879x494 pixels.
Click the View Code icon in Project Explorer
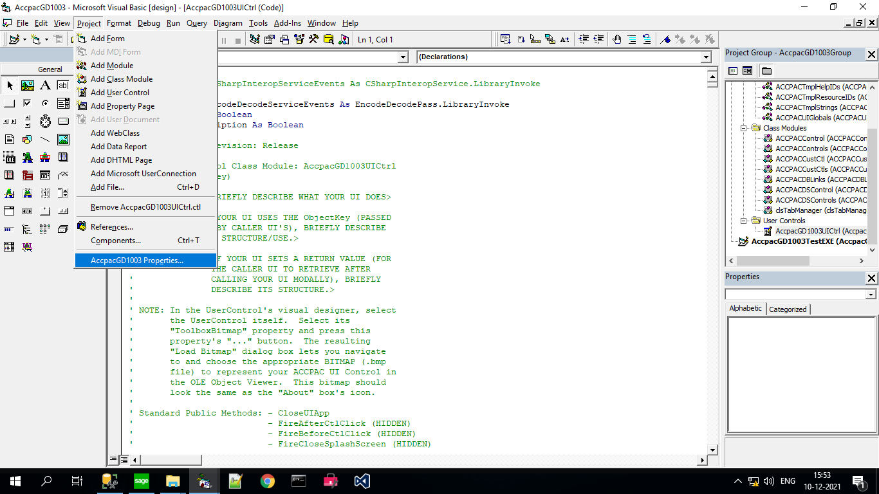[732, 71]
